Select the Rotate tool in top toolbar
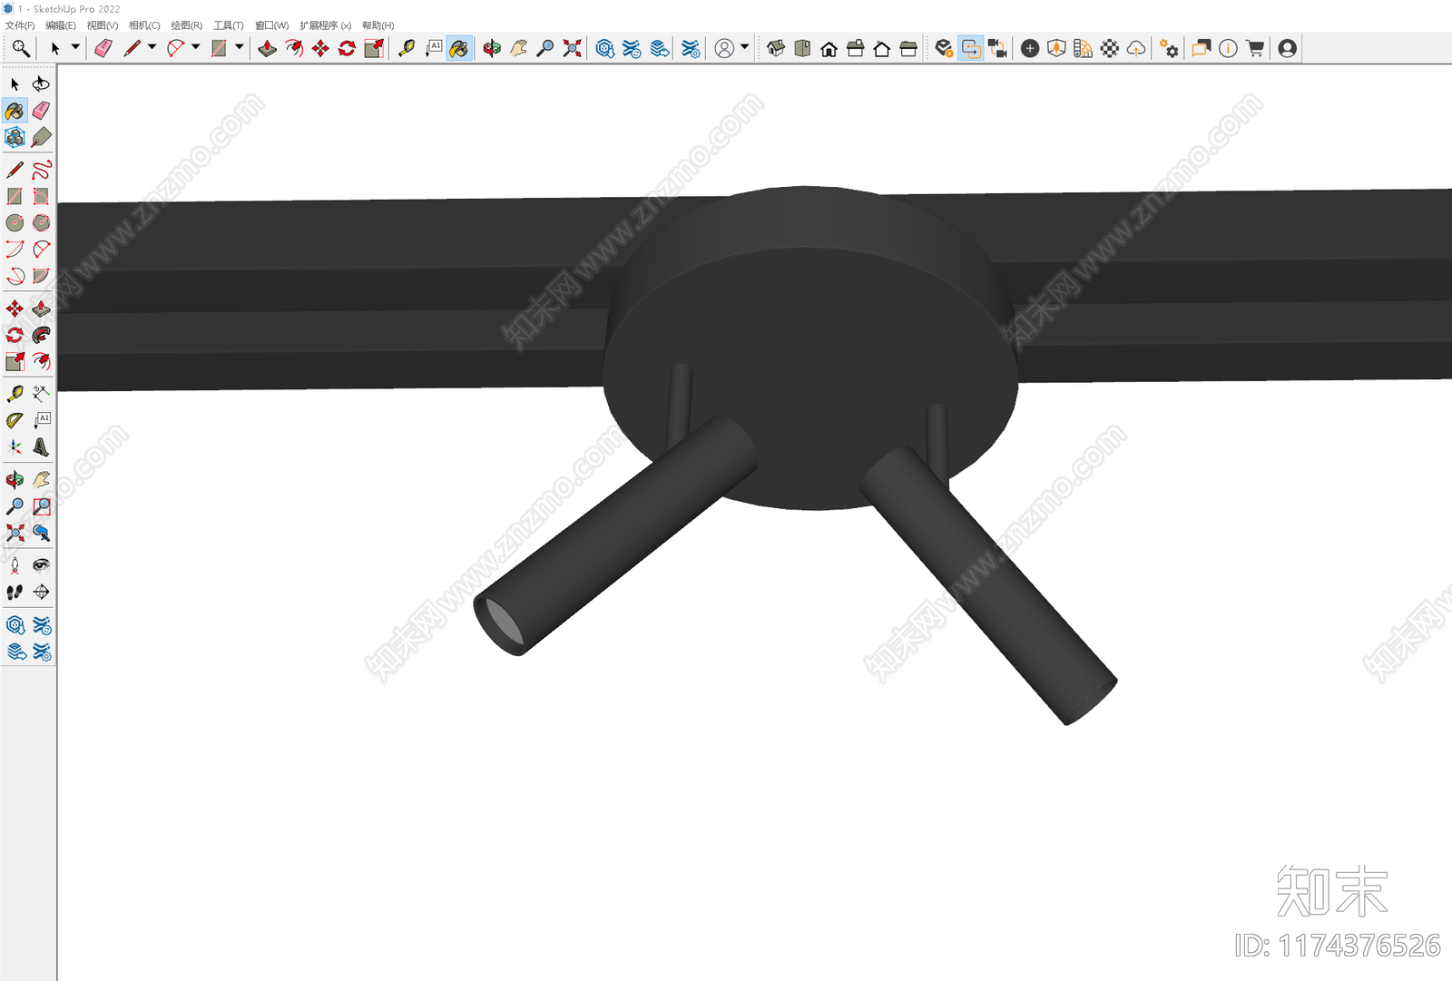 (x=347, y=48)
